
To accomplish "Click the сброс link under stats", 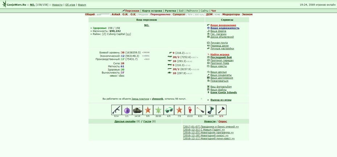I will [x=121, y=75].
